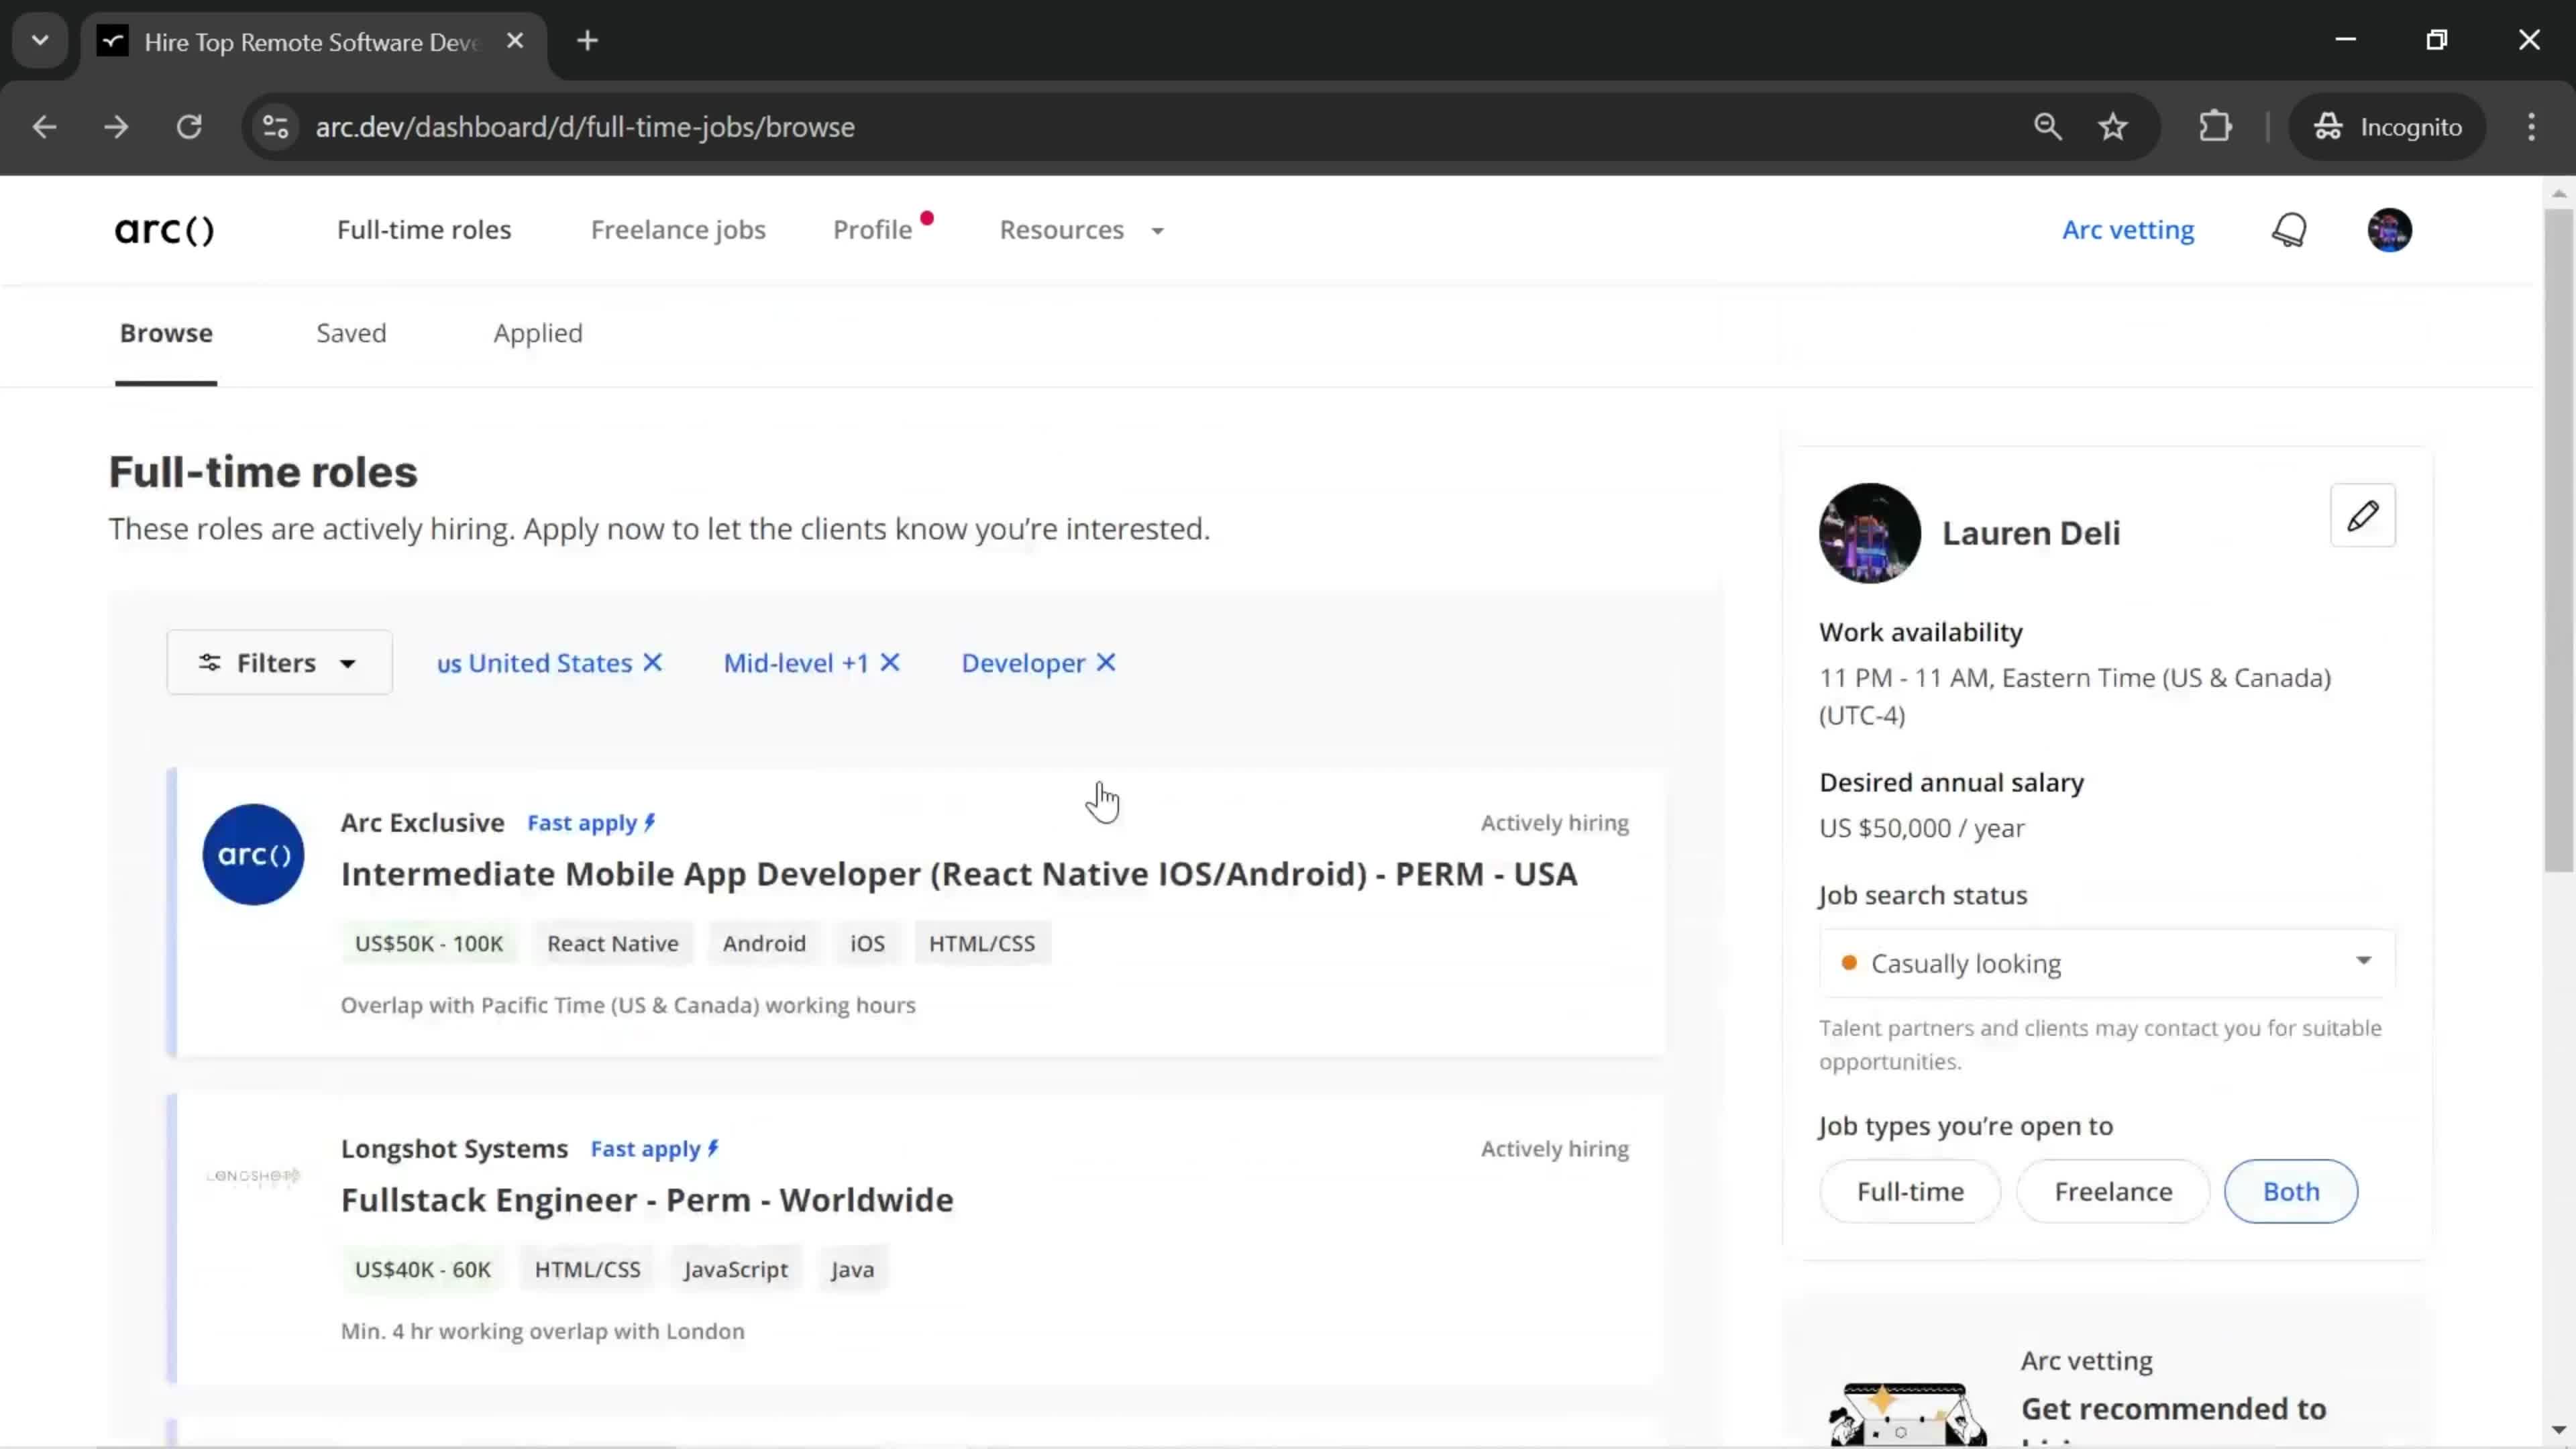Go back in browser history
This screenshot has width=2576, height=1449.
point(44,127)
